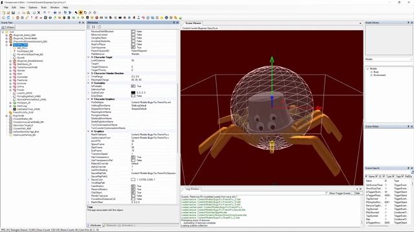
Task: Click the clock icon in the second toolbar
Action: coord(148,17)
